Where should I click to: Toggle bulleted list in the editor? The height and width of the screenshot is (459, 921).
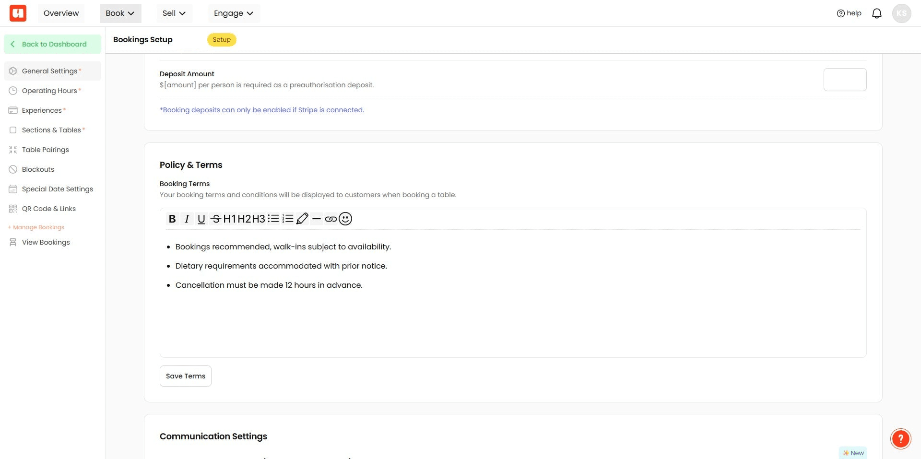[x=273, y=219]
